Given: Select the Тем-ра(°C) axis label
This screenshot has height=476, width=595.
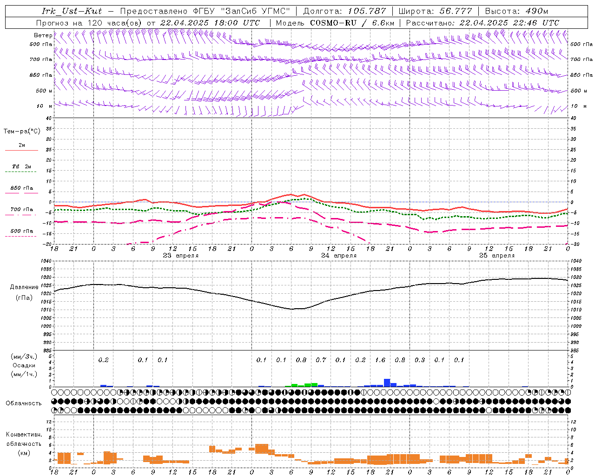Looking at the screenshot, I should coord(22,131).
